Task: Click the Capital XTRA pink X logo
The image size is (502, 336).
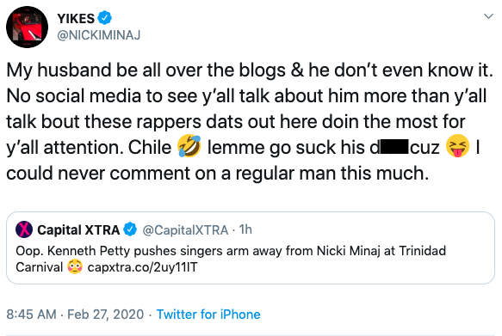Action: pos(24,229)
